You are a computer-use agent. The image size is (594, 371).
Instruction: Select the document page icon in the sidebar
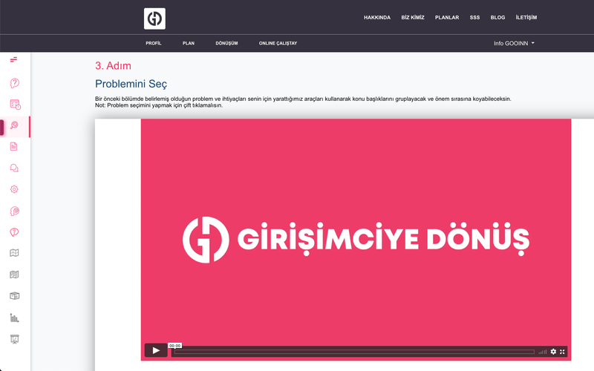click(14, 147)
